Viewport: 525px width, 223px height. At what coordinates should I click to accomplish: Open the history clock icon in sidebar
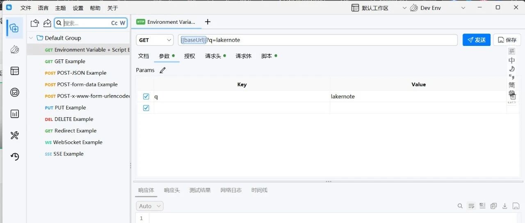tap(14, 157)
